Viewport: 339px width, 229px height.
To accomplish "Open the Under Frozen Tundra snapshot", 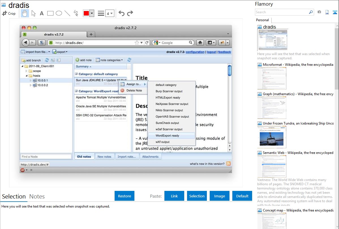I will click(x=272, y=137).
